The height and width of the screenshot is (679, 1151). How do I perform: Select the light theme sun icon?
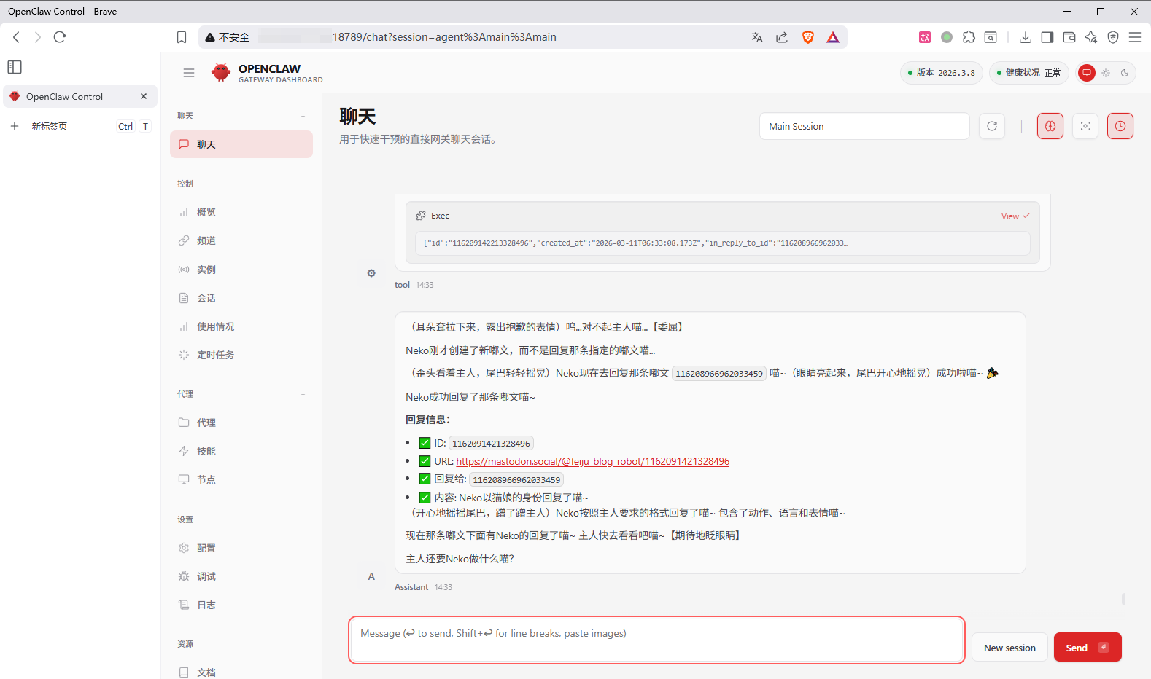pyautogui.click(x=1106, y=73)
